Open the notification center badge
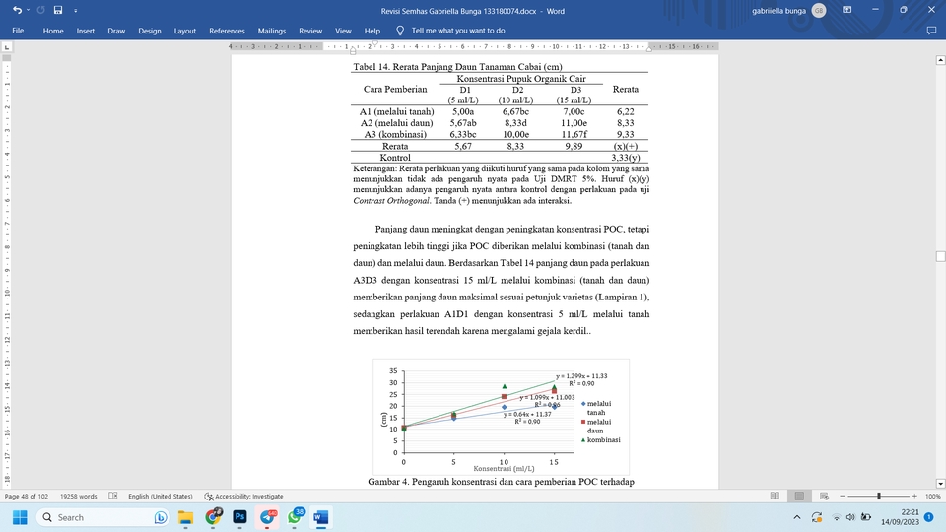Screen dimensions: 946x532 (x=929, y=517)
